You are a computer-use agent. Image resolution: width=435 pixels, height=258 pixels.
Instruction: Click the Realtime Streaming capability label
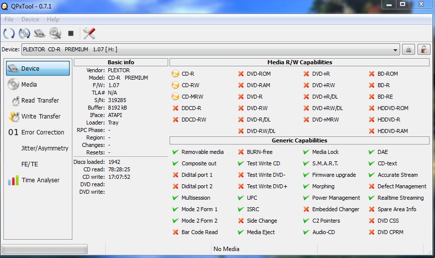click(401, 198)
